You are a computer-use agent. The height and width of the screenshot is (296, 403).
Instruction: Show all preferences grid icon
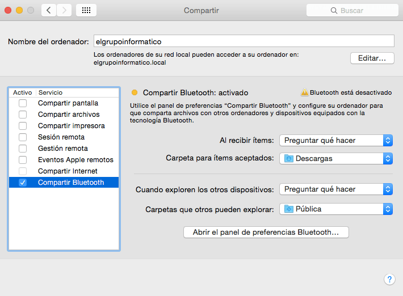86,10
